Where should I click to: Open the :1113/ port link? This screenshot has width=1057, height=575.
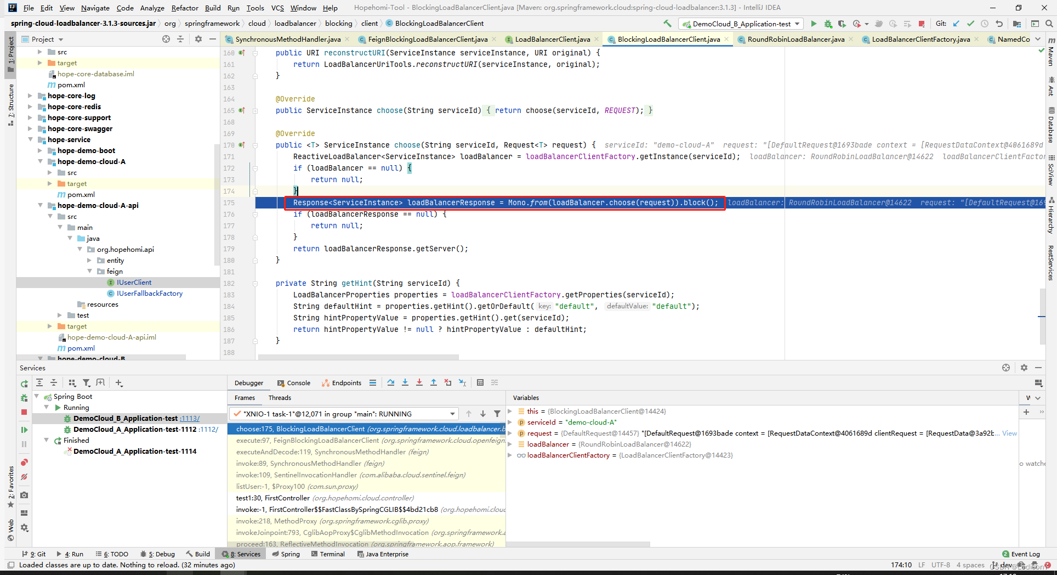[x=190, y=418]
